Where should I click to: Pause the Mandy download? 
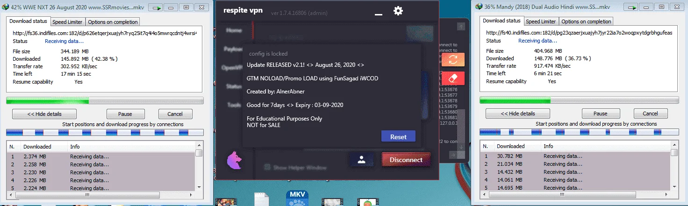pyautogui.click(x=600, y=114)
